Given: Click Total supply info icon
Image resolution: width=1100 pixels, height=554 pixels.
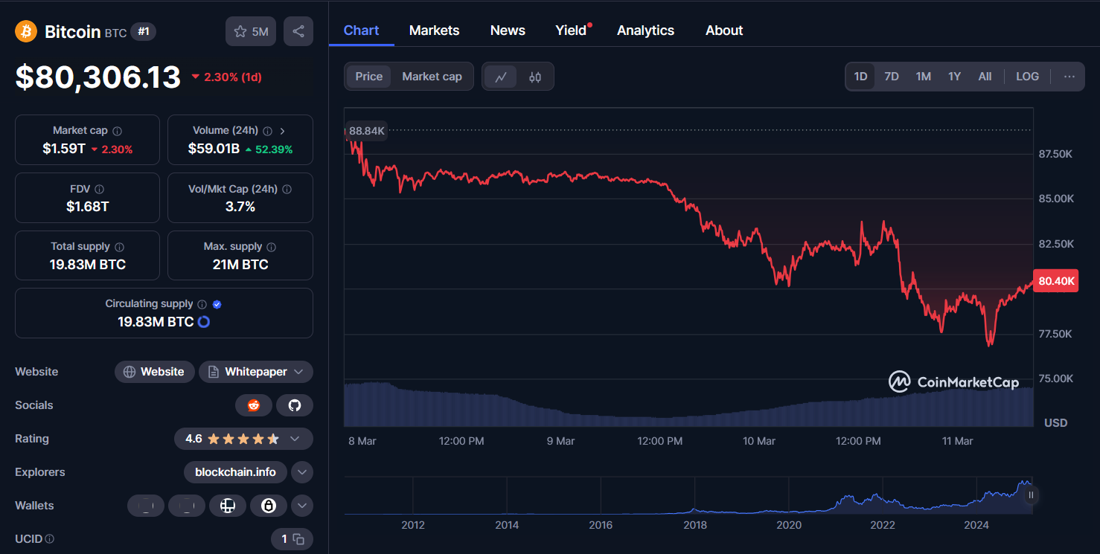Looking at the screenshot, I should coord(120,247).
